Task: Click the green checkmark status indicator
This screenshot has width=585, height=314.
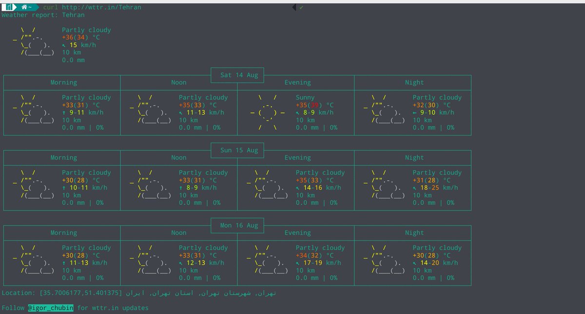Action: 302,7
